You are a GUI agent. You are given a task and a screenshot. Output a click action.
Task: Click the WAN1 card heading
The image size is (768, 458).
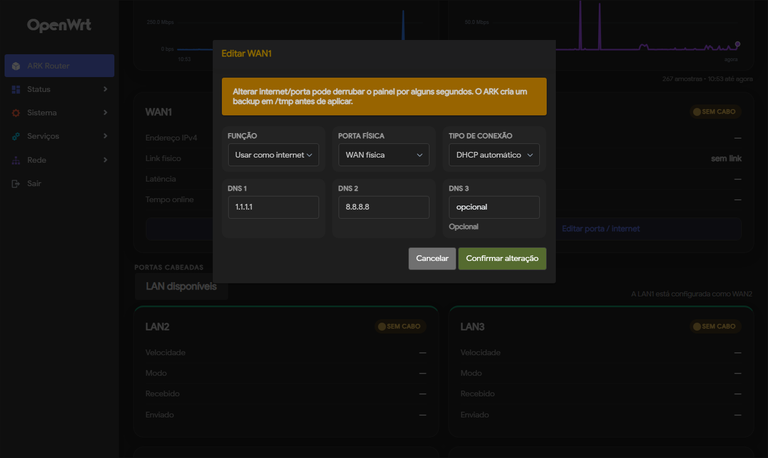coord(158,113)
